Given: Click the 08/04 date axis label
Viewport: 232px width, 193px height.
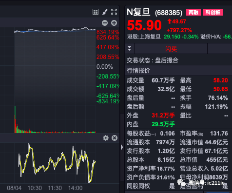Looking at the screenshot, I should [14, 188].
